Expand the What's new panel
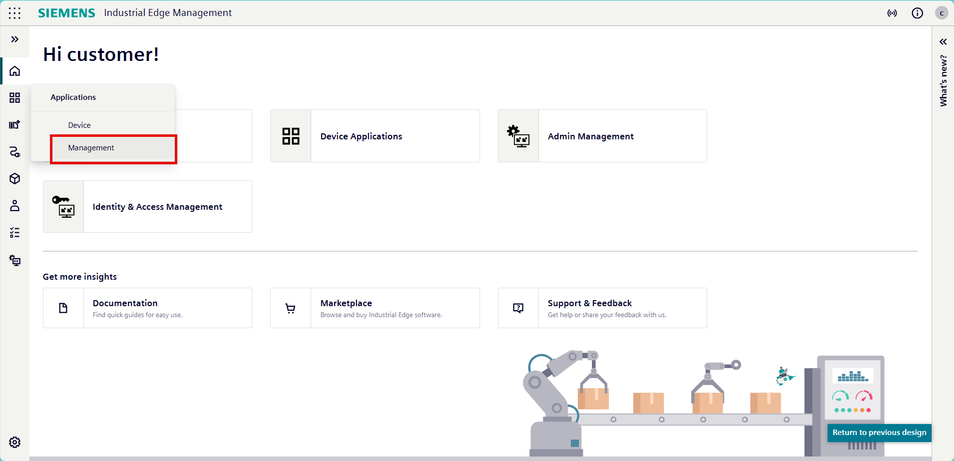This screenshot has width=954, height=461. point(944,41)
